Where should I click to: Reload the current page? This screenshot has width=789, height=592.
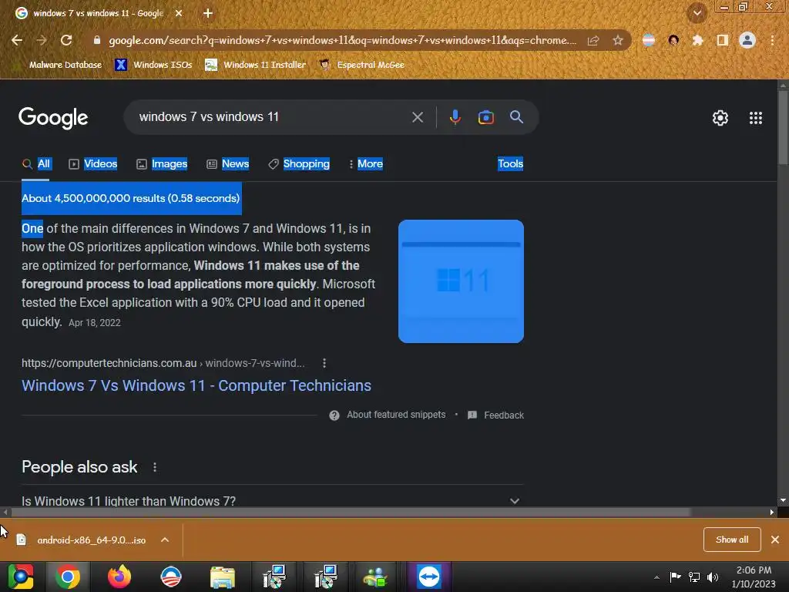pos(66,40)
